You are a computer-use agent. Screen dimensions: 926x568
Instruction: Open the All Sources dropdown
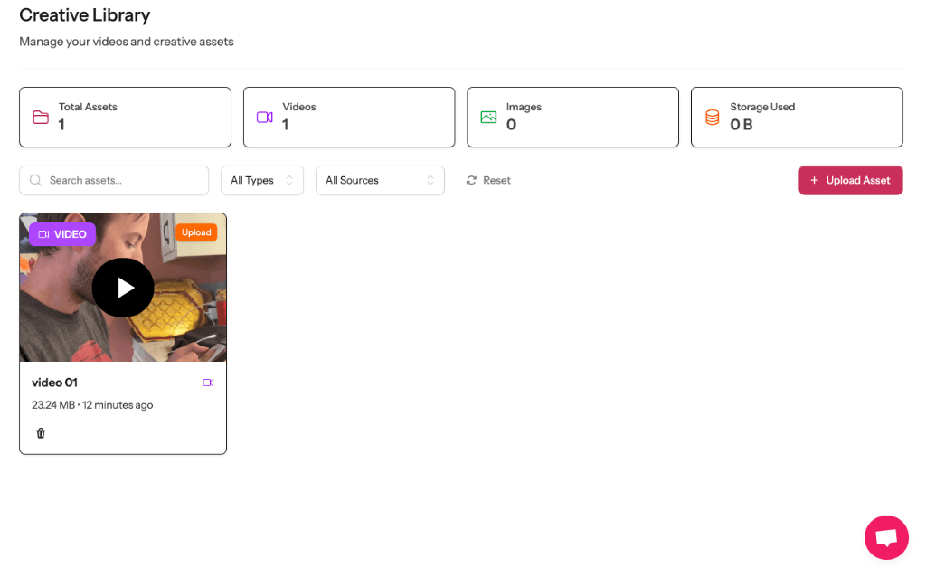[380, 180]
